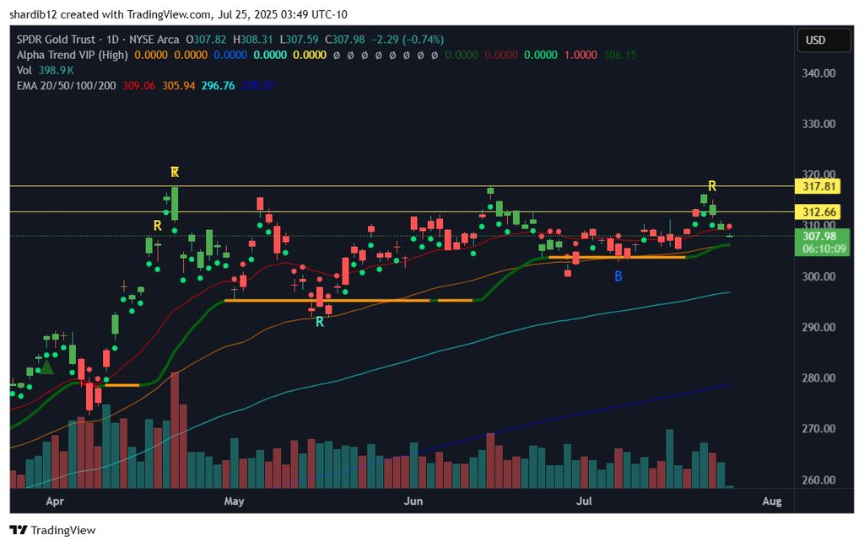This screenshot has height=546, width=864.
Task: Click the header text 'shardib12 created with TradingView.com'
Action: point(111,15)
